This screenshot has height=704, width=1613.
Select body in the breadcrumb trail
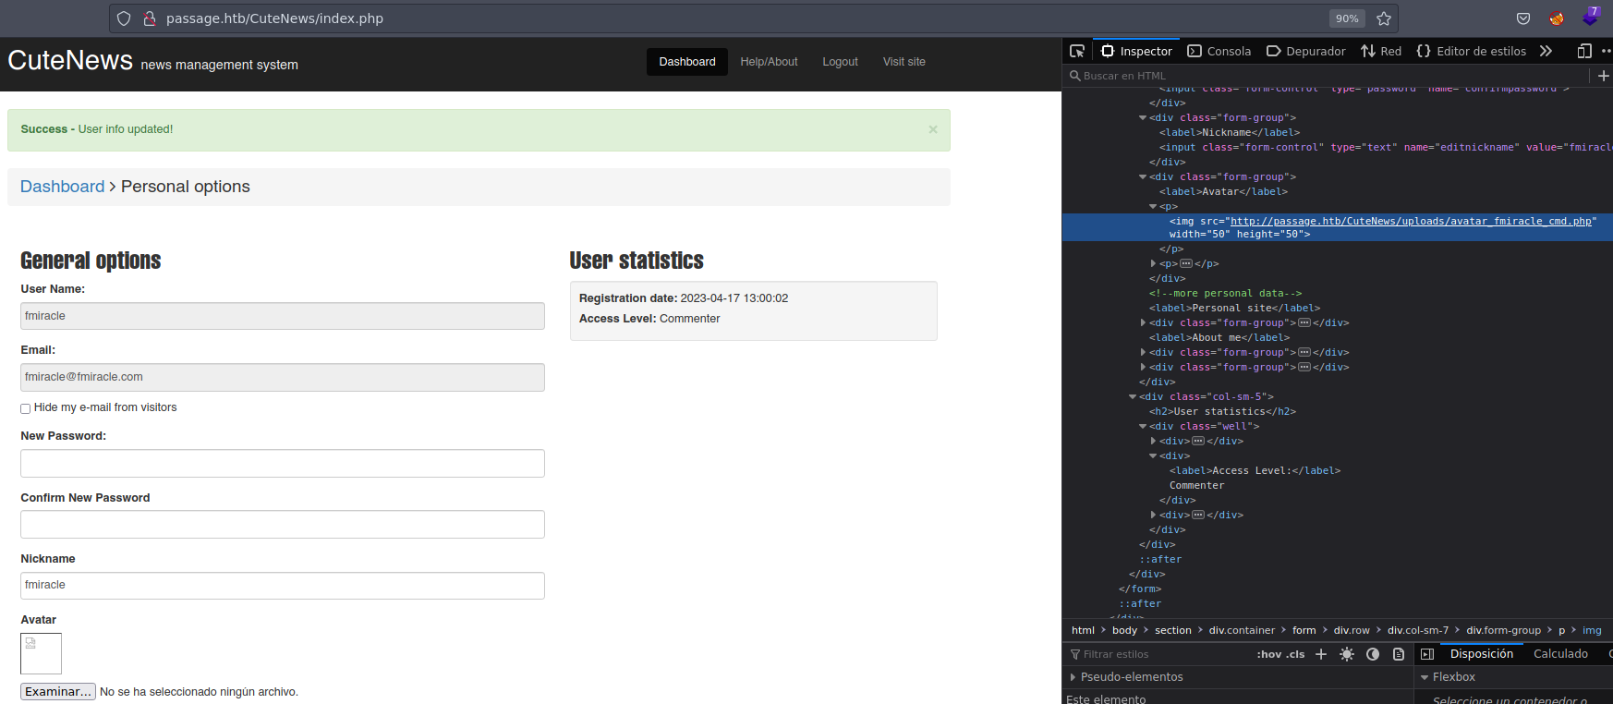tap(1124, 630)
